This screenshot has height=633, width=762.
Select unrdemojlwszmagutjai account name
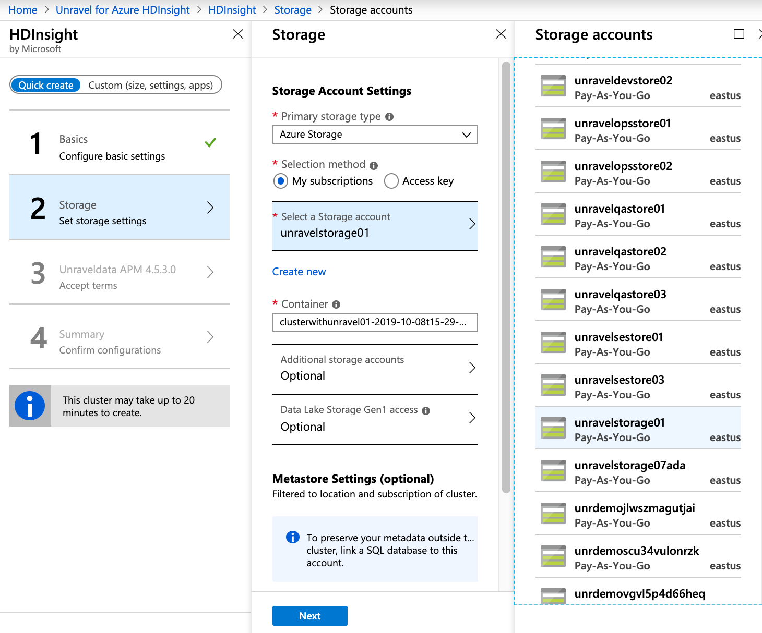point(635,508)
